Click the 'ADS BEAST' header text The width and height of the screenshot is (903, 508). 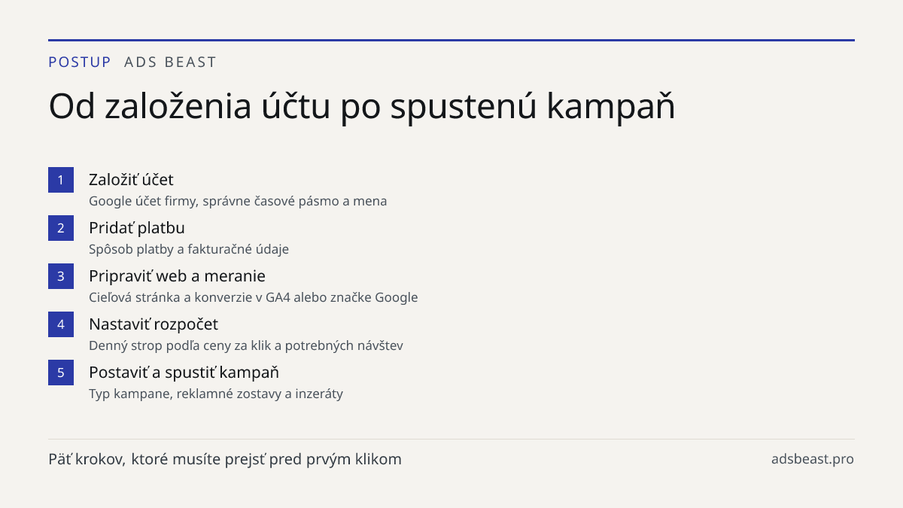[170, 62]
